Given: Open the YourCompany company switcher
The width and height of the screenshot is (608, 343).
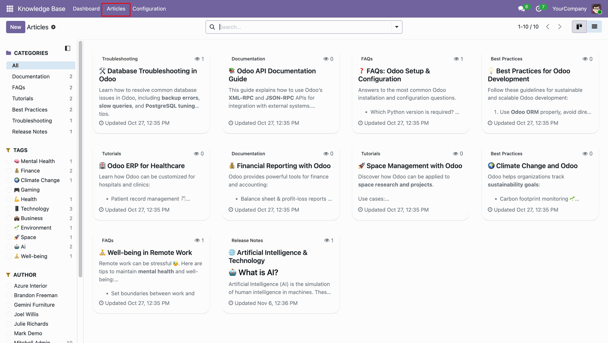Looking at the screenshot, I should (x=569, y=9).
